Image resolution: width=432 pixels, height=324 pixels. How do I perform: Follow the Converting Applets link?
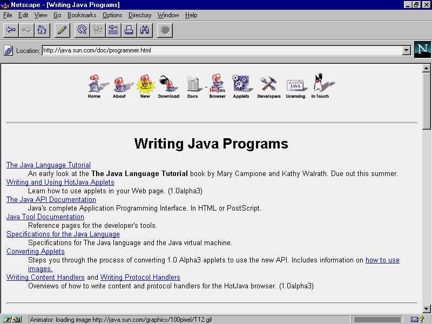point(36,252)
